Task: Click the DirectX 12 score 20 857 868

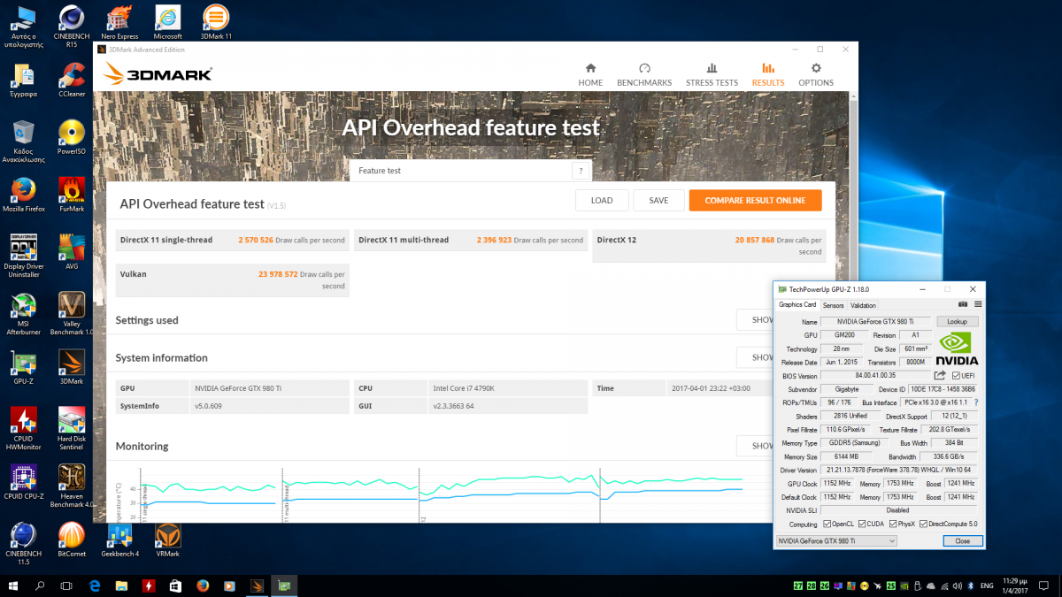Action: pos(755,240)
